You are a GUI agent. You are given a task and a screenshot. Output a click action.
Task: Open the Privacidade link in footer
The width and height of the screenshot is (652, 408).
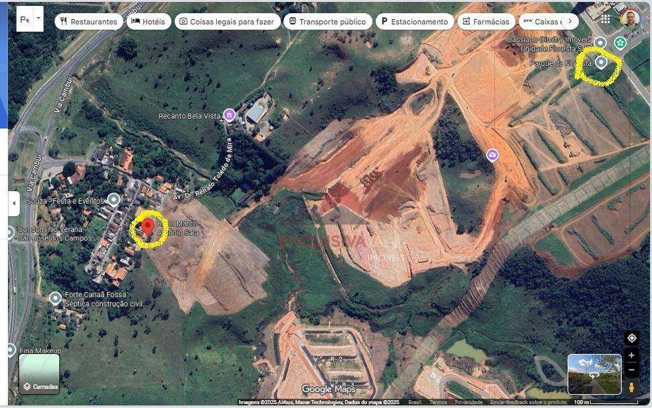tap(469, 402)
